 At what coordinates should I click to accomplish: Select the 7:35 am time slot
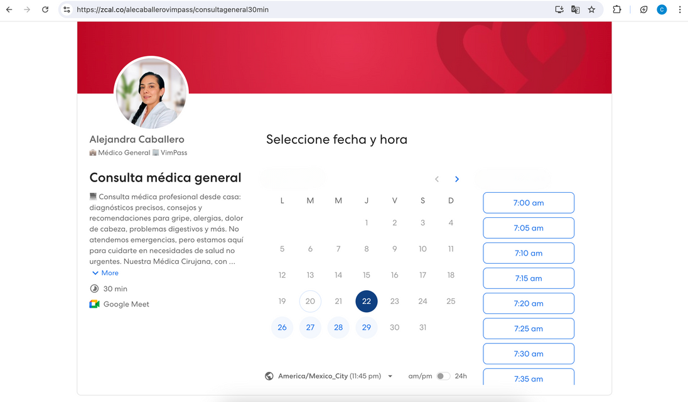coord(529,377)
